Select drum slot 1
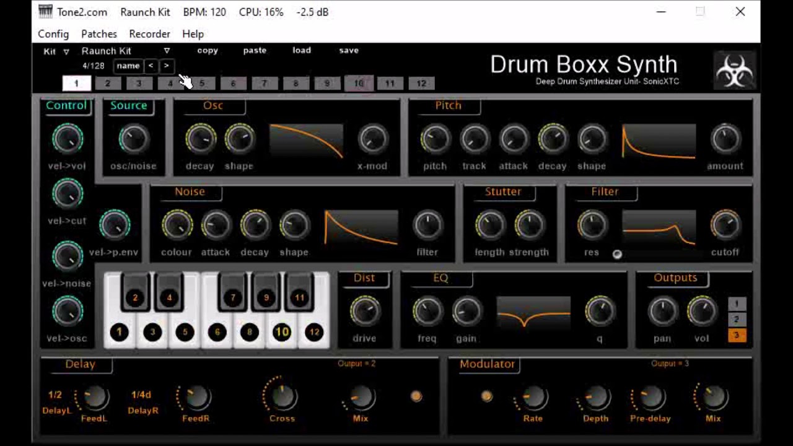Viewport: 793px width, 446px height. coord(76,83)
